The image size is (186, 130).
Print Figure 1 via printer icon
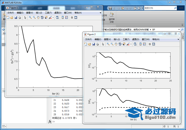(x=20, y=18)
